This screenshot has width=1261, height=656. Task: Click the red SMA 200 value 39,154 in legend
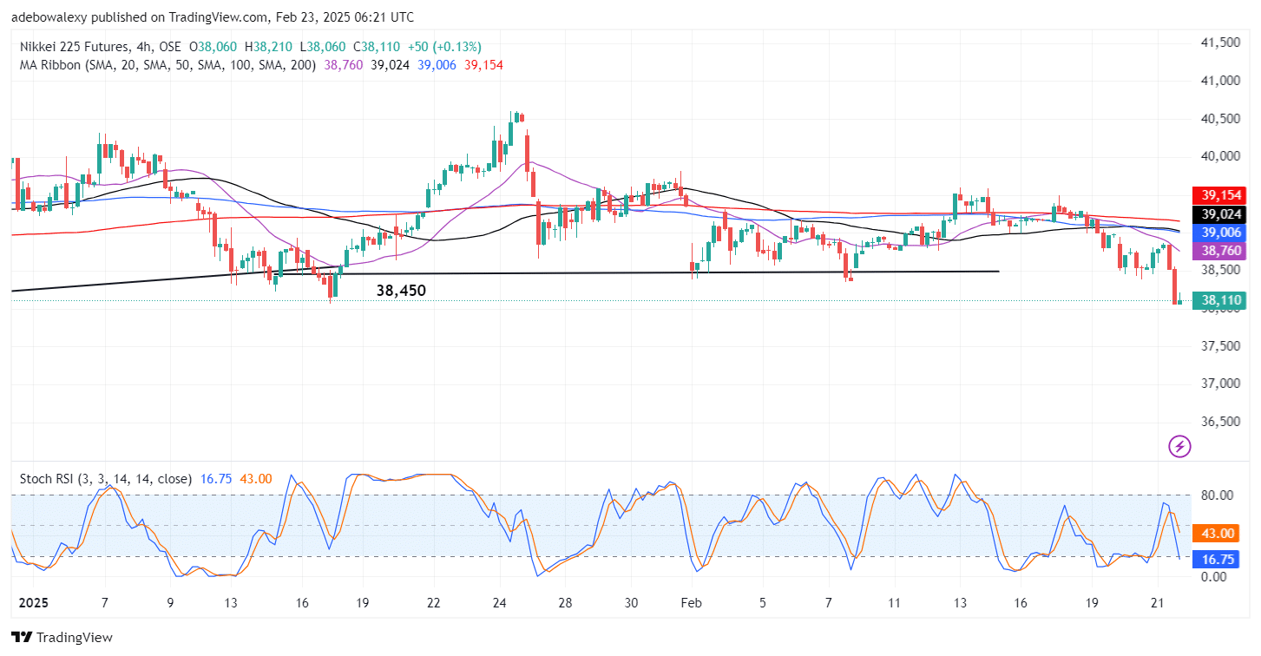(x=483, y=65)
